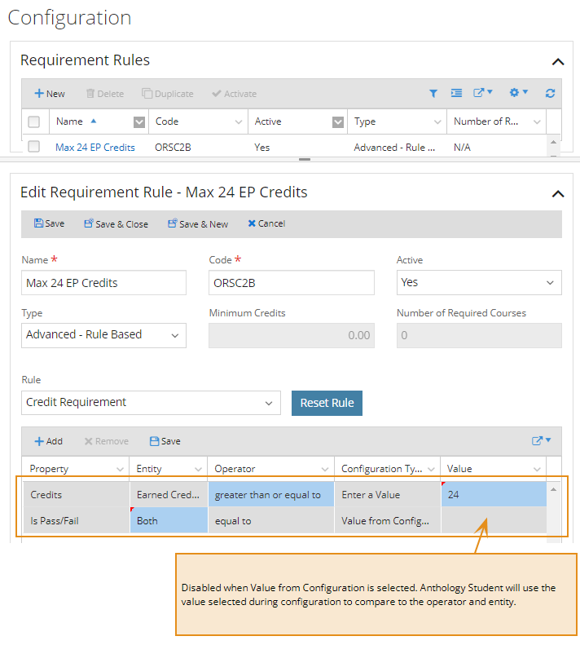Open the filter funnel icon

(x=433, y=94)
